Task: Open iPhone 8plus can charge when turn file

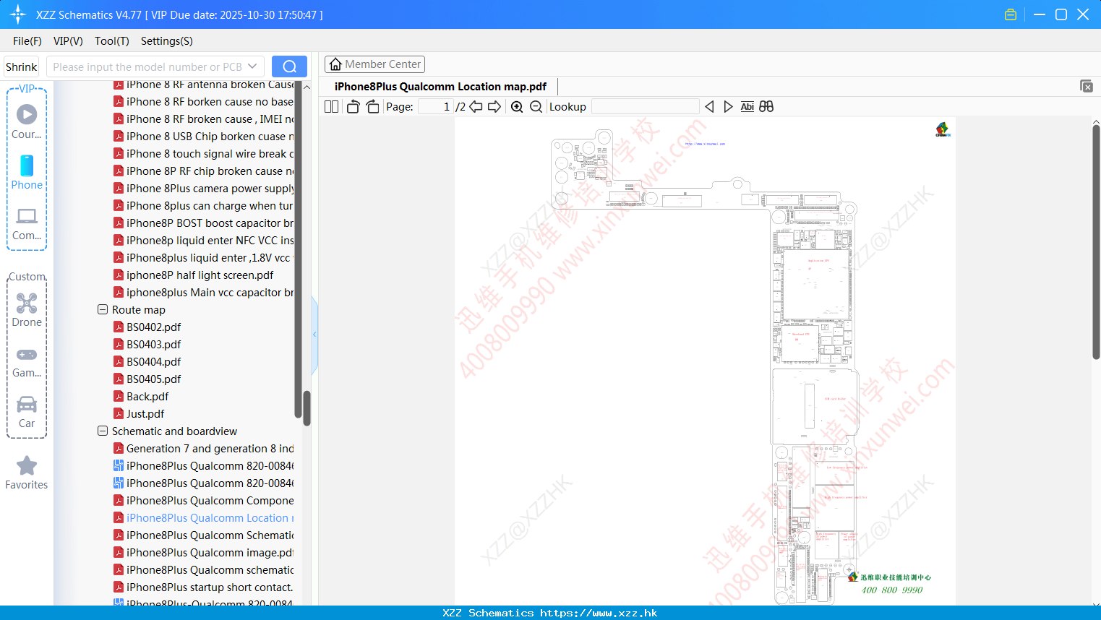Action: (204, 205)
